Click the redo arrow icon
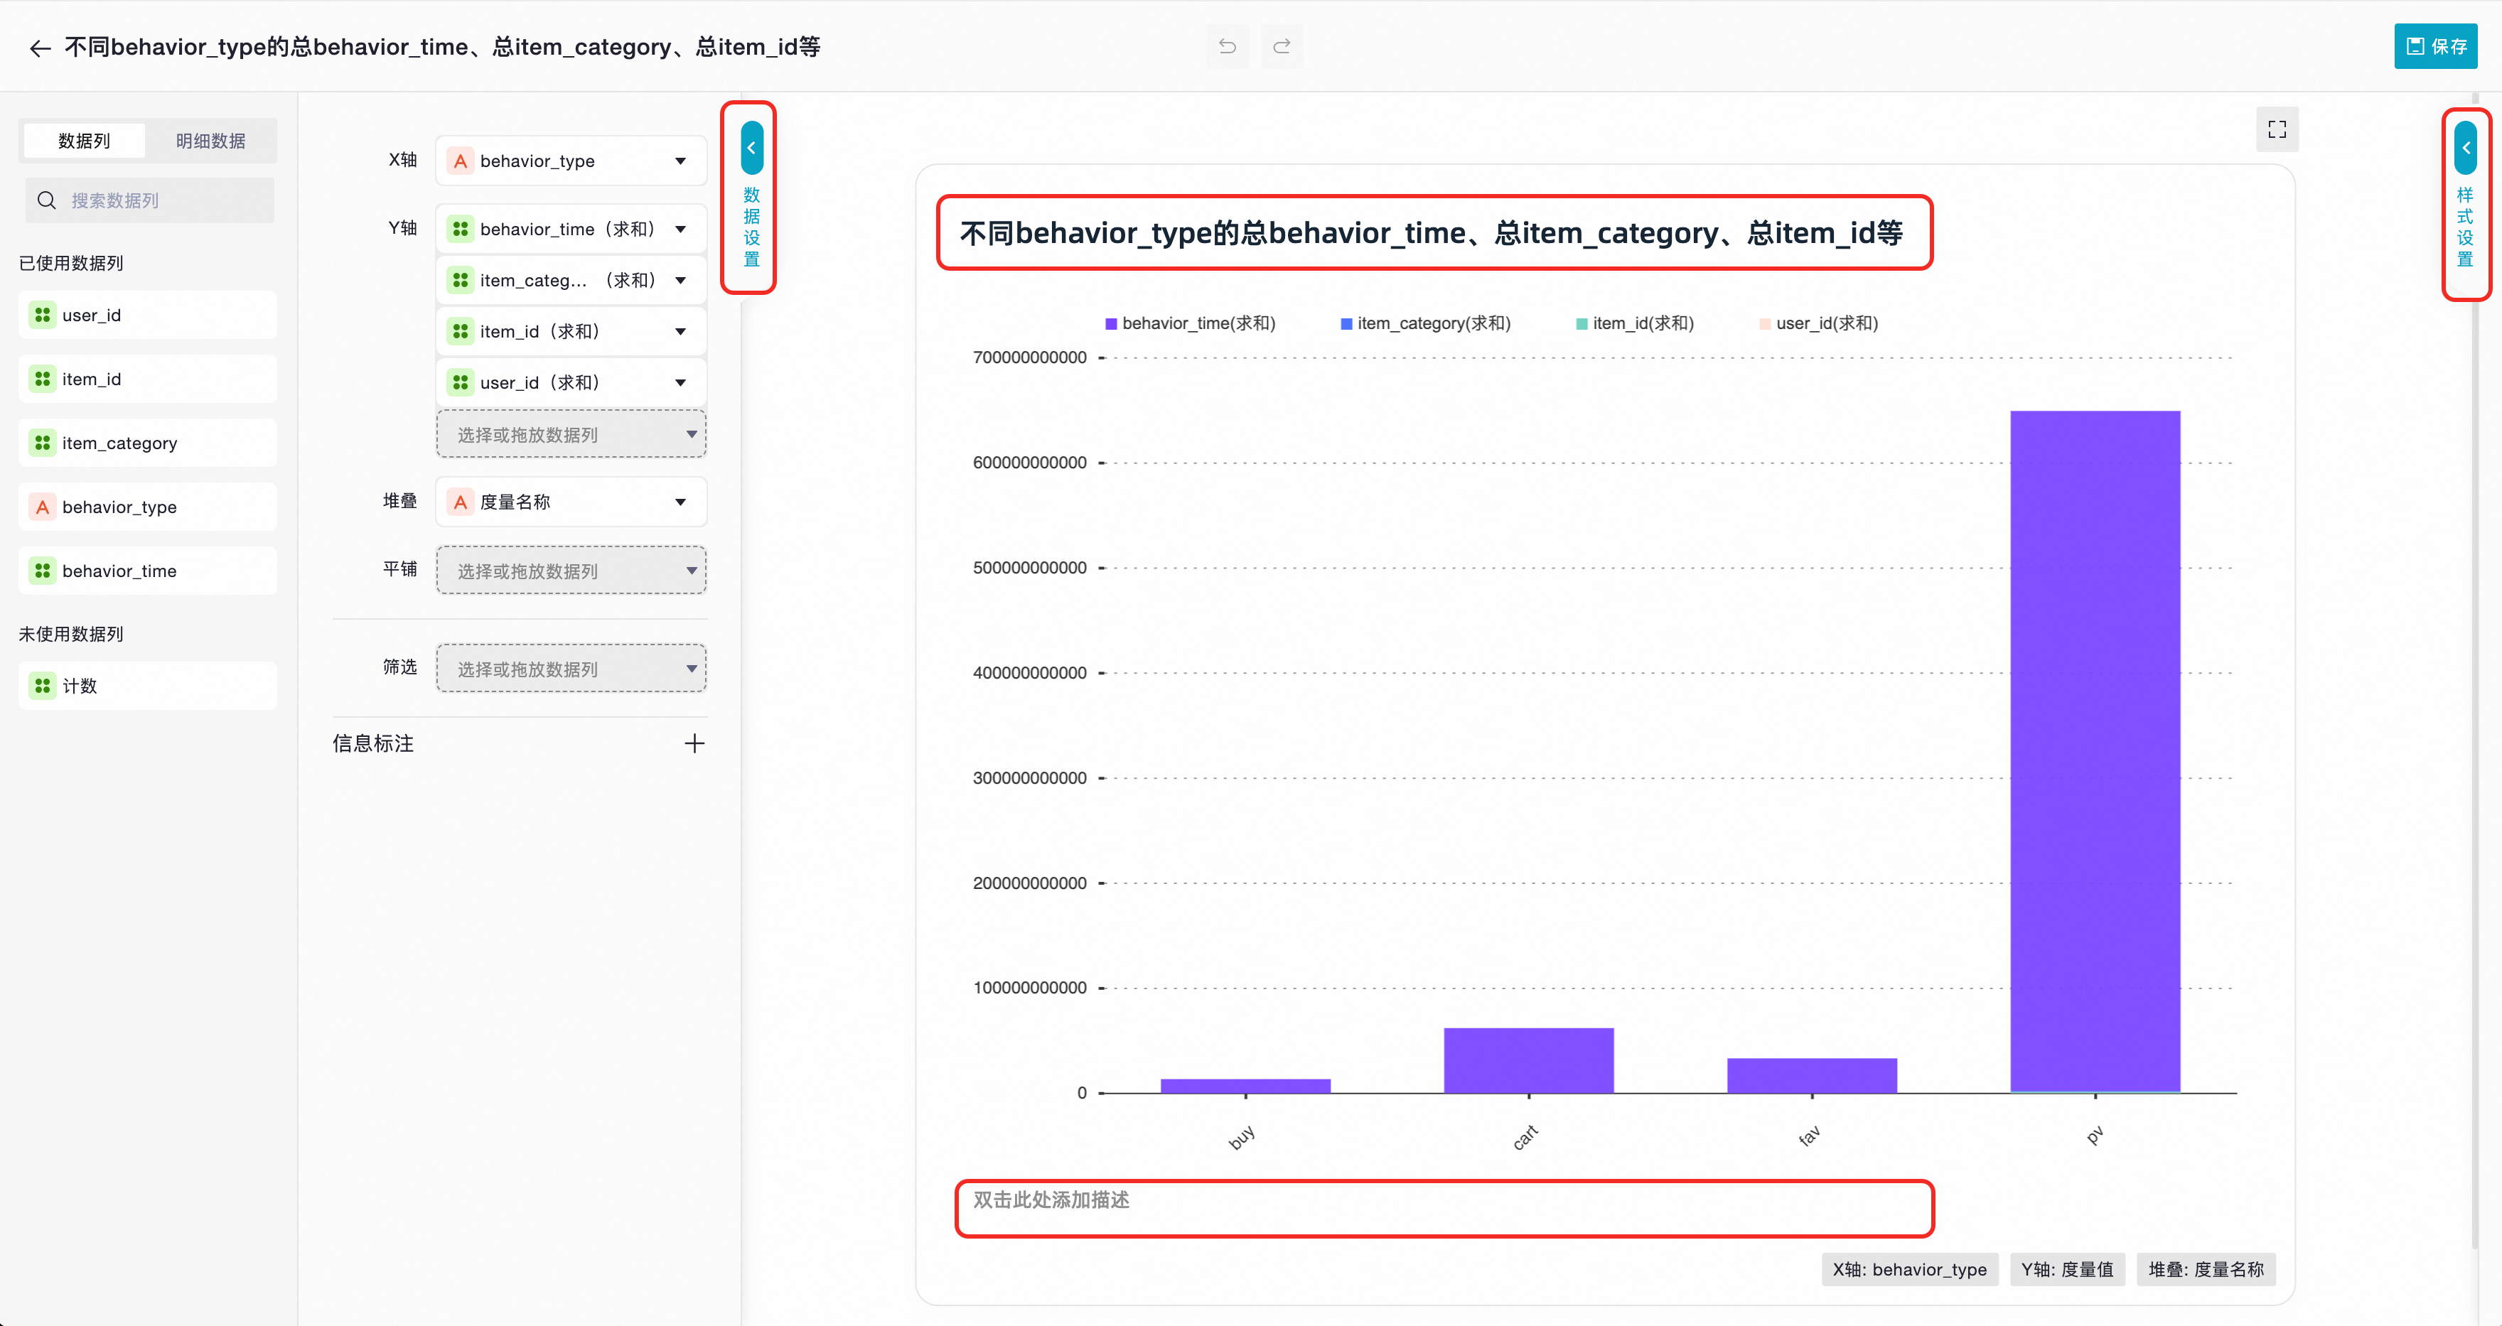This screenshot has height=1326, width=2502. point(1281,47)
